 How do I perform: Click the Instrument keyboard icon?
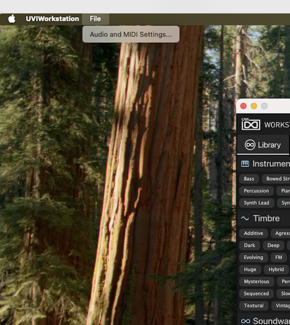tap(245, 164)
